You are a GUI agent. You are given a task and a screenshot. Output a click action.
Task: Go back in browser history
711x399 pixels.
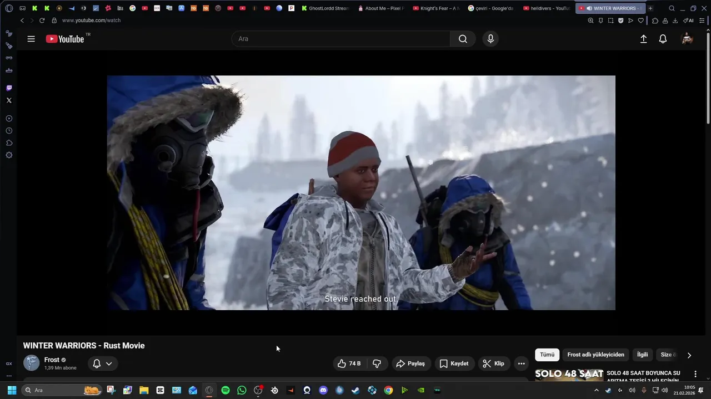point(22,21)
